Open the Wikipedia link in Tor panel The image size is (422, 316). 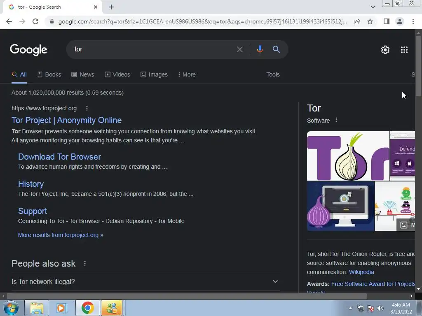[x=361, y=272]
